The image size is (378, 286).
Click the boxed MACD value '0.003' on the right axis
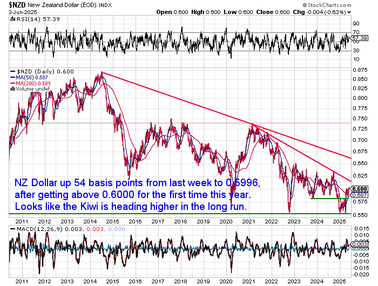pyautogui.click(x=360, y=244)
